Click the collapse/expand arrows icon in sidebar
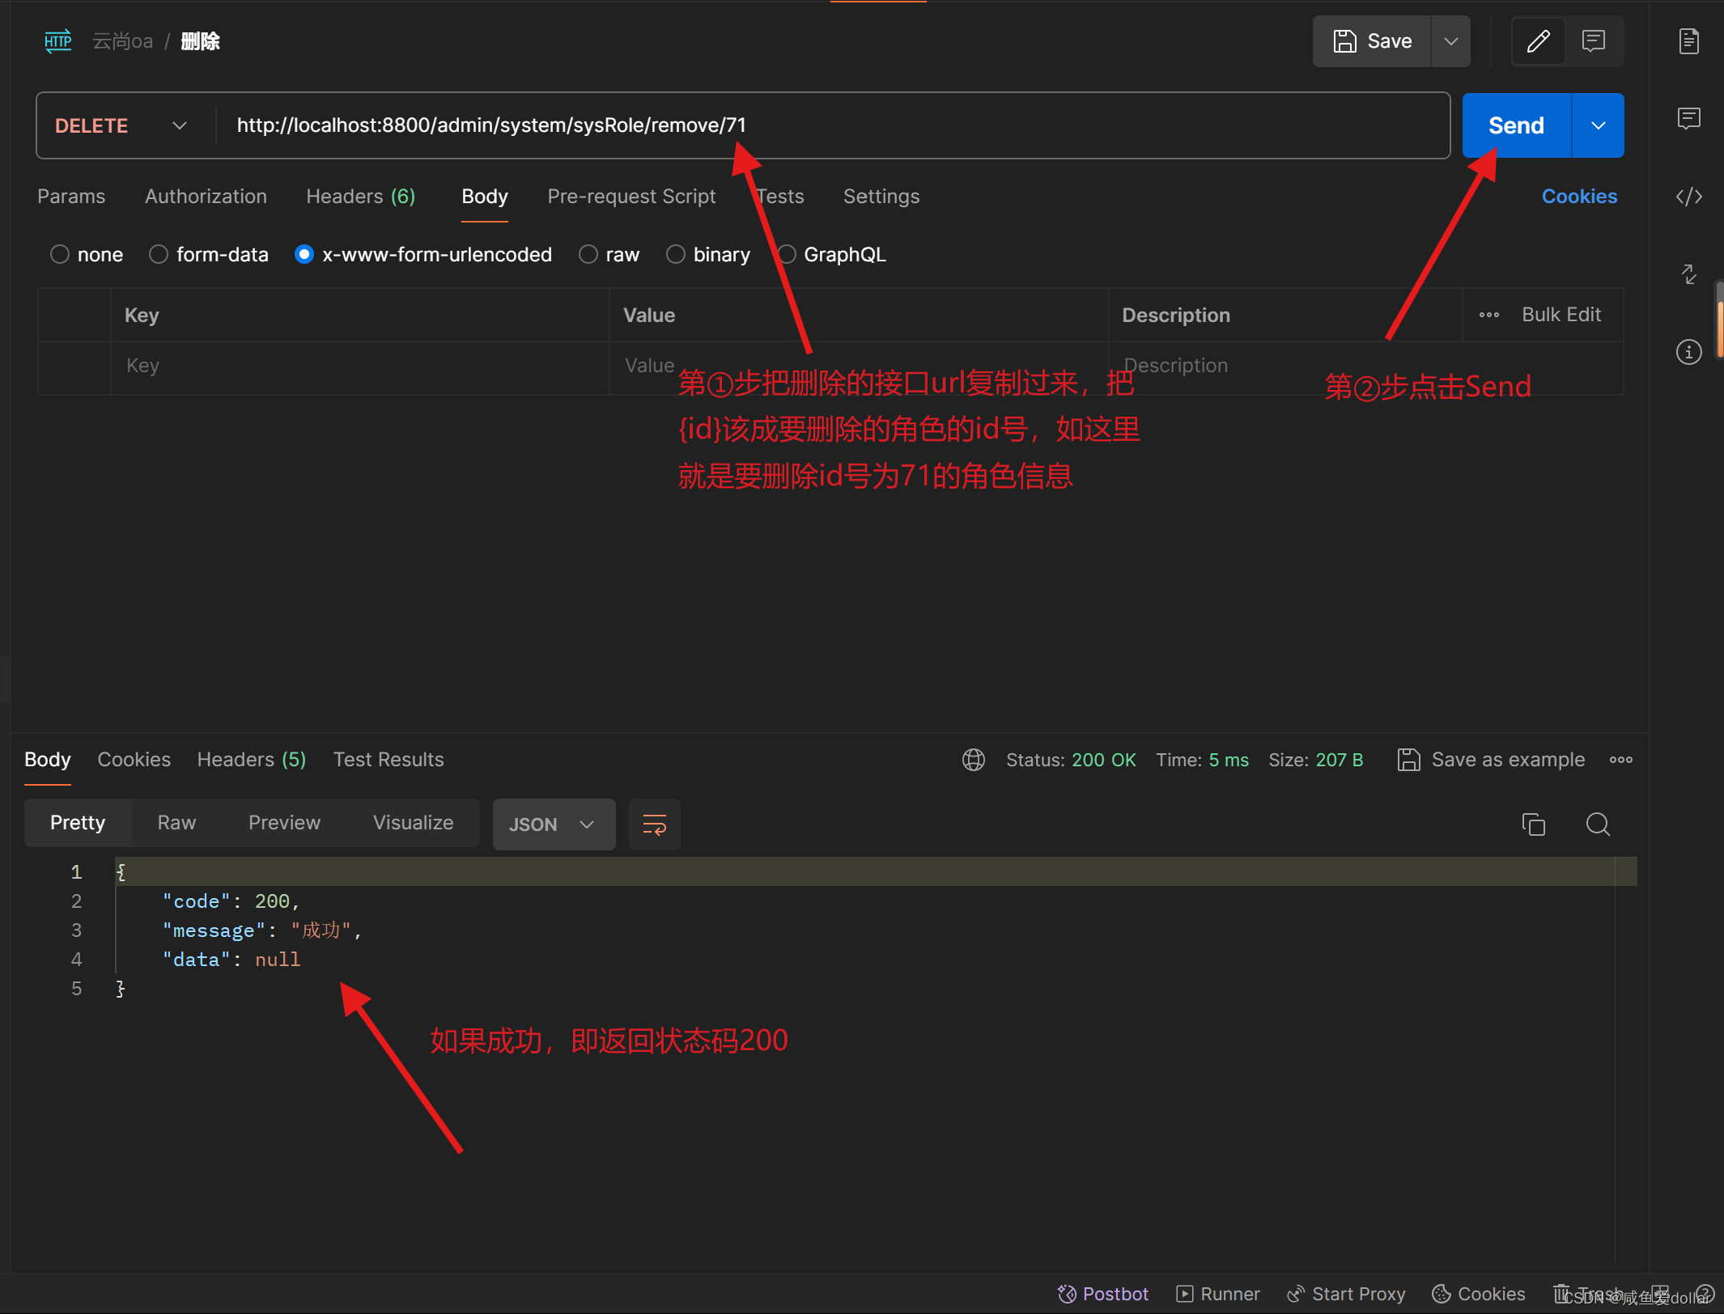This screenshot has width=1724, height=1314. [x=1688, y=274]
